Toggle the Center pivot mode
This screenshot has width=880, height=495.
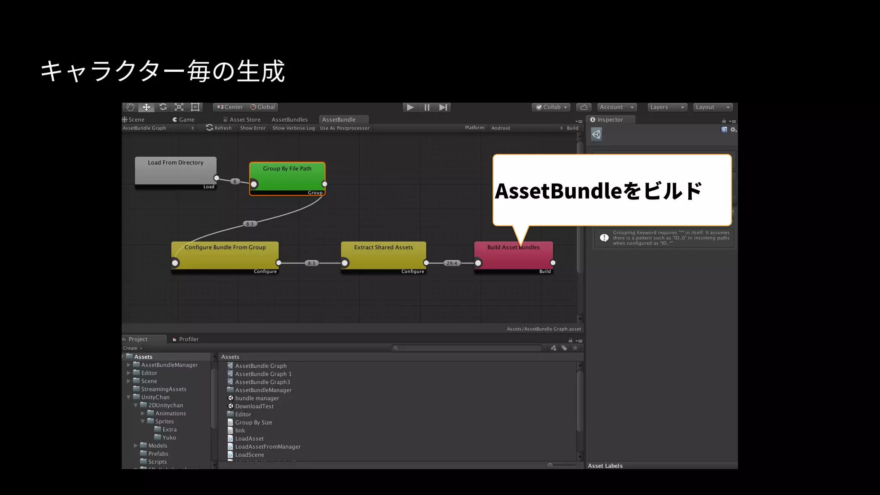tap(230, 107)
